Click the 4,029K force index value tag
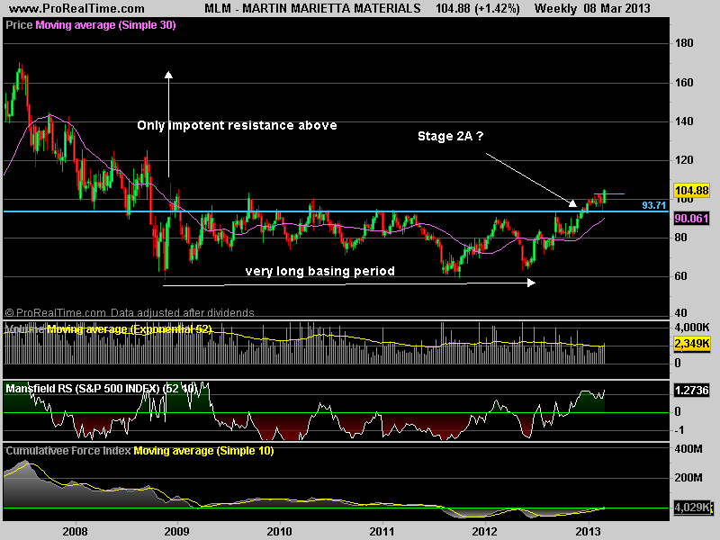Image resolution: width=720 pixels, height=540 pixels. [x=691, y=508]
